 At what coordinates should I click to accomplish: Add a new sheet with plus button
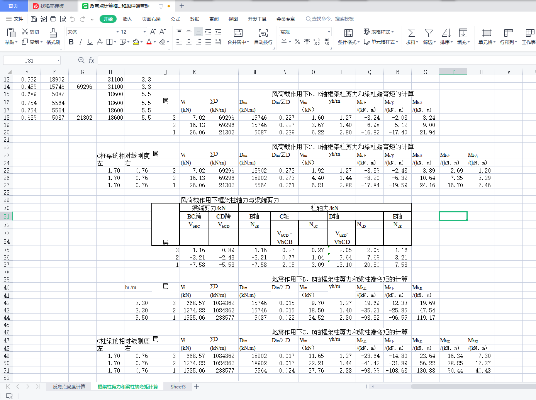[x=197, y=386]
